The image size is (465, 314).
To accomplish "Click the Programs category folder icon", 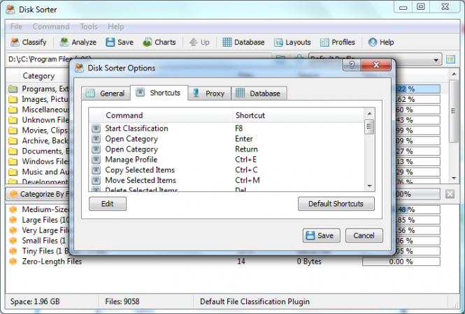I will [13, 89].
